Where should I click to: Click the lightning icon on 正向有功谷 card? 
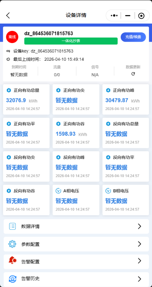(58, 124)
